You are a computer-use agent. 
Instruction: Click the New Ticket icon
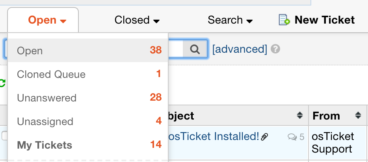[284, 20]
